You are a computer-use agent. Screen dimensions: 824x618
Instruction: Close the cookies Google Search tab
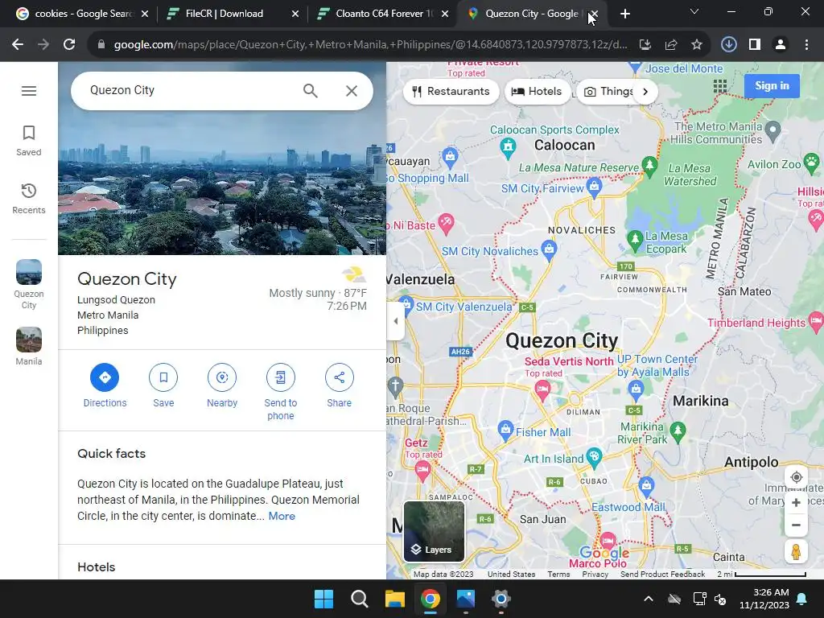tap(145, 14)
